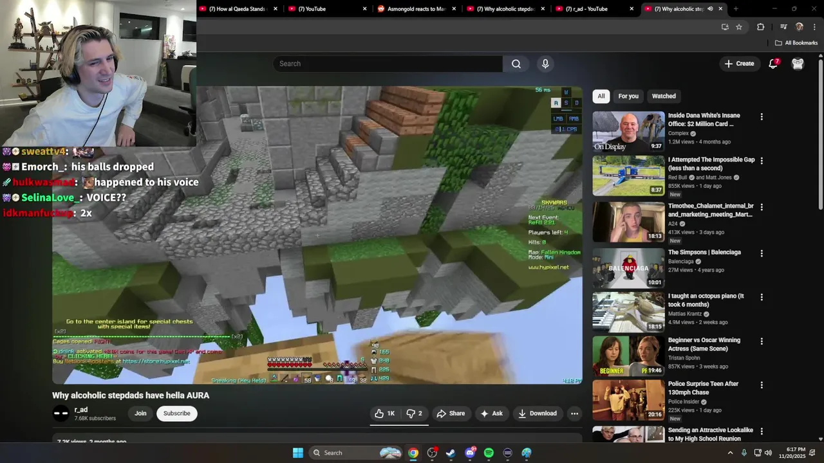The height and width of the screenshot is (463, 824).
Task: Open Beginner vs Oscar Winning Actress title
Action: [704, 344]
